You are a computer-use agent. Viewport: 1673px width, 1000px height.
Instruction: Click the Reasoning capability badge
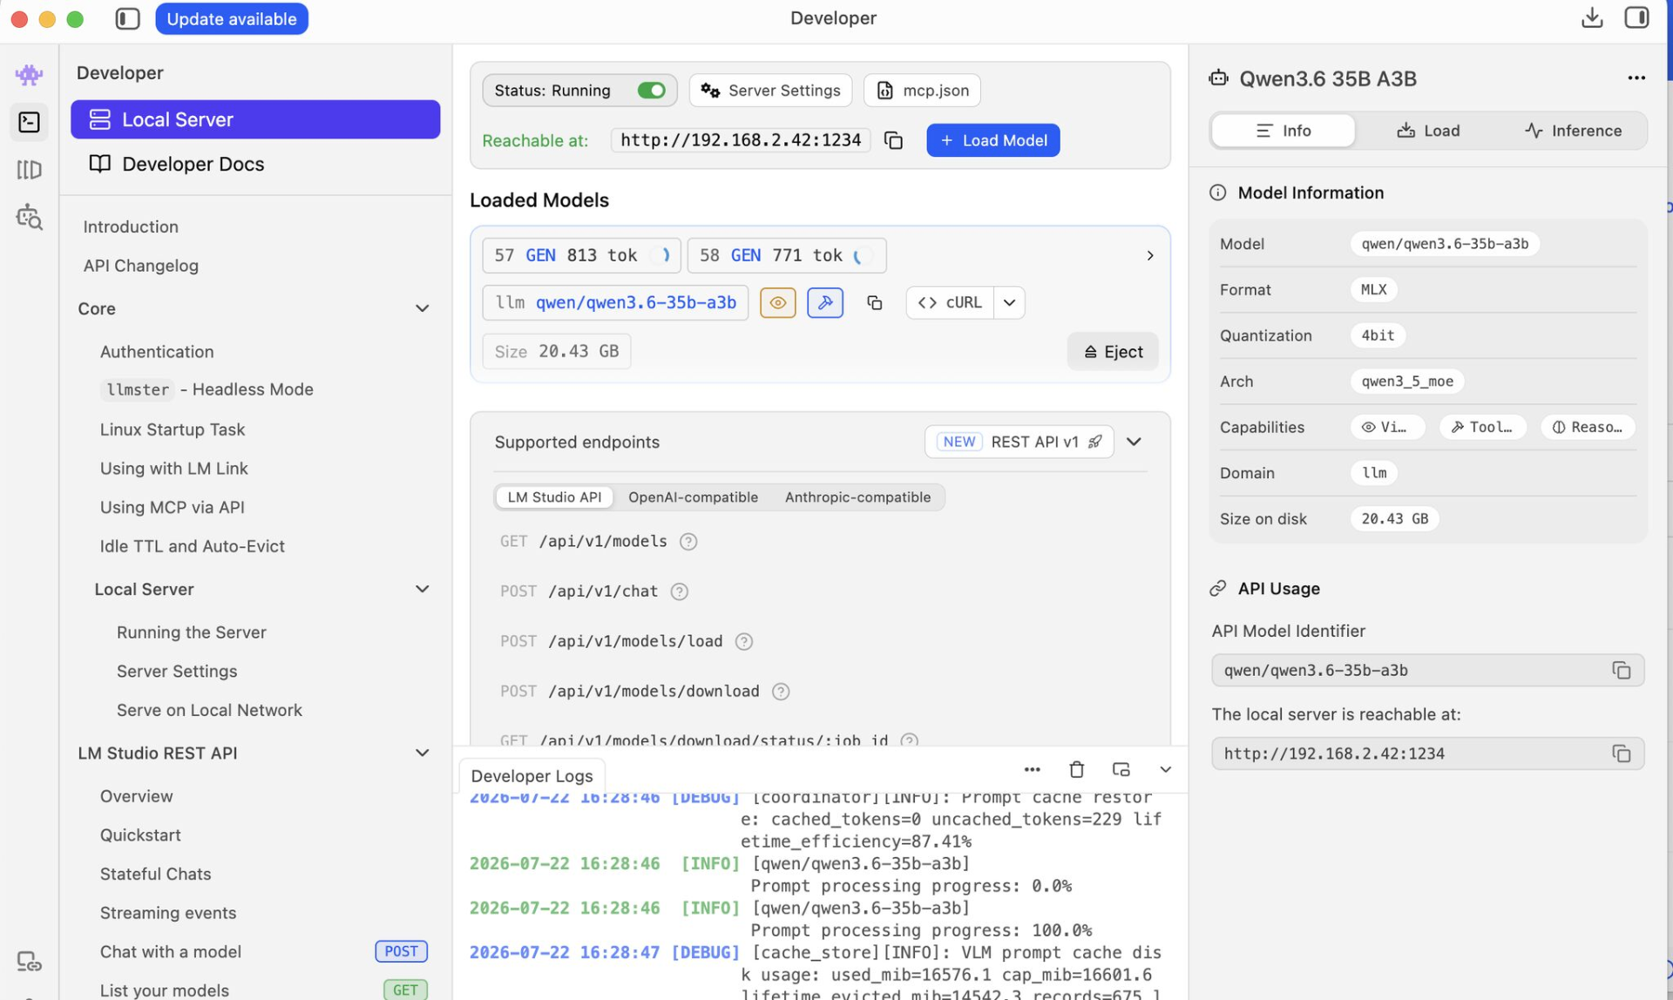coord(1588,427)
